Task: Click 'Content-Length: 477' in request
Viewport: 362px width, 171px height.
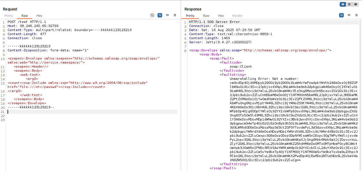Action: click(27, 34)
